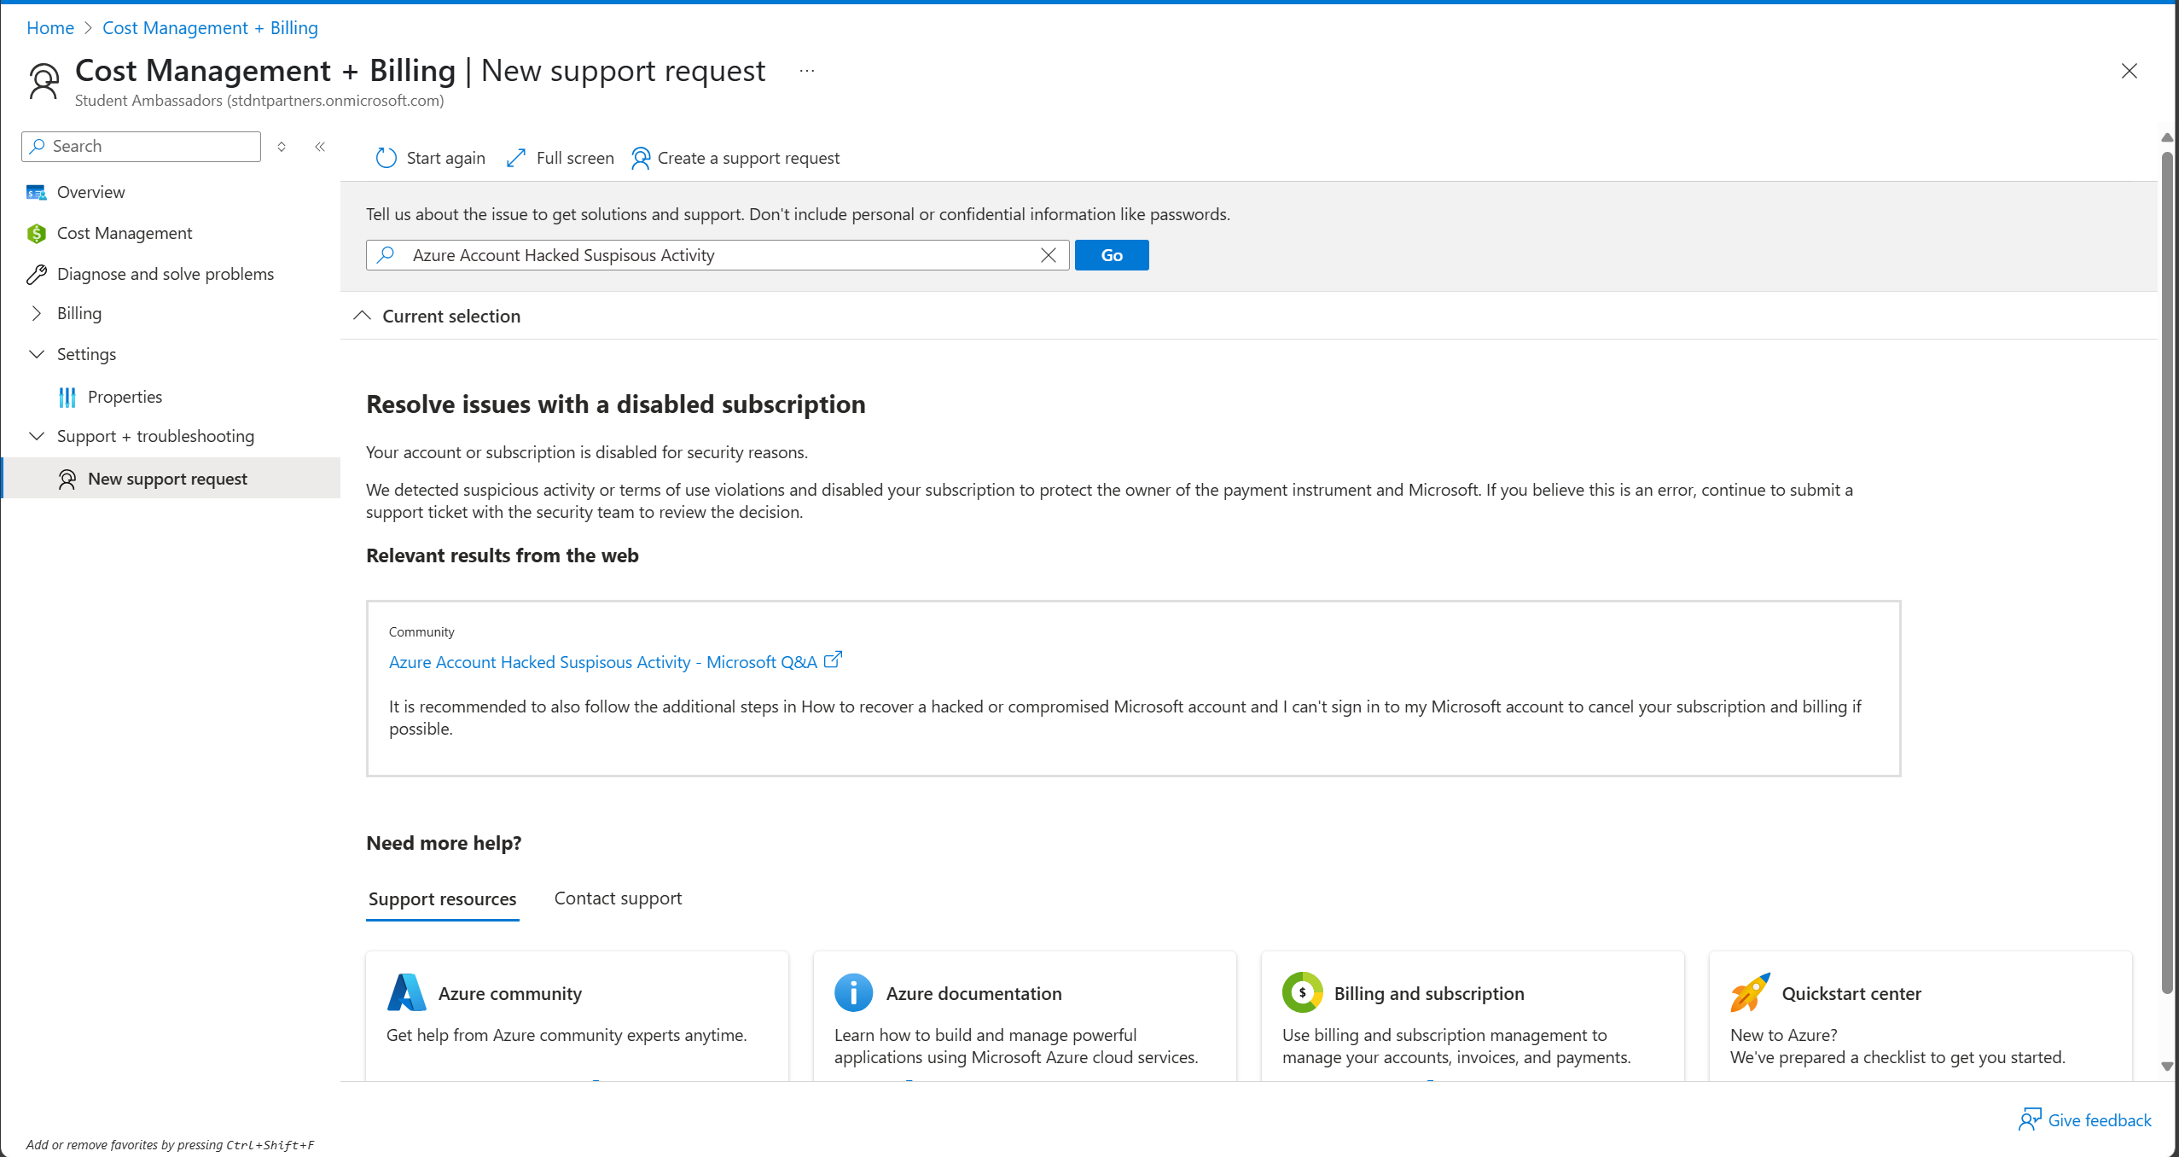
Task: Click the Quickstart center rocket icon
Action: point(1750,992)
